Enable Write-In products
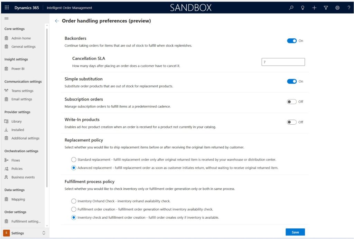The width and height of the screenshot is (354, 239). 291,122
